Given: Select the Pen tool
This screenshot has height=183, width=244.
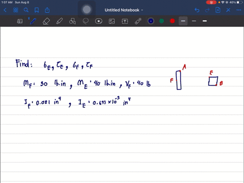Looking at the screenshot, I should tap(33, 21).
